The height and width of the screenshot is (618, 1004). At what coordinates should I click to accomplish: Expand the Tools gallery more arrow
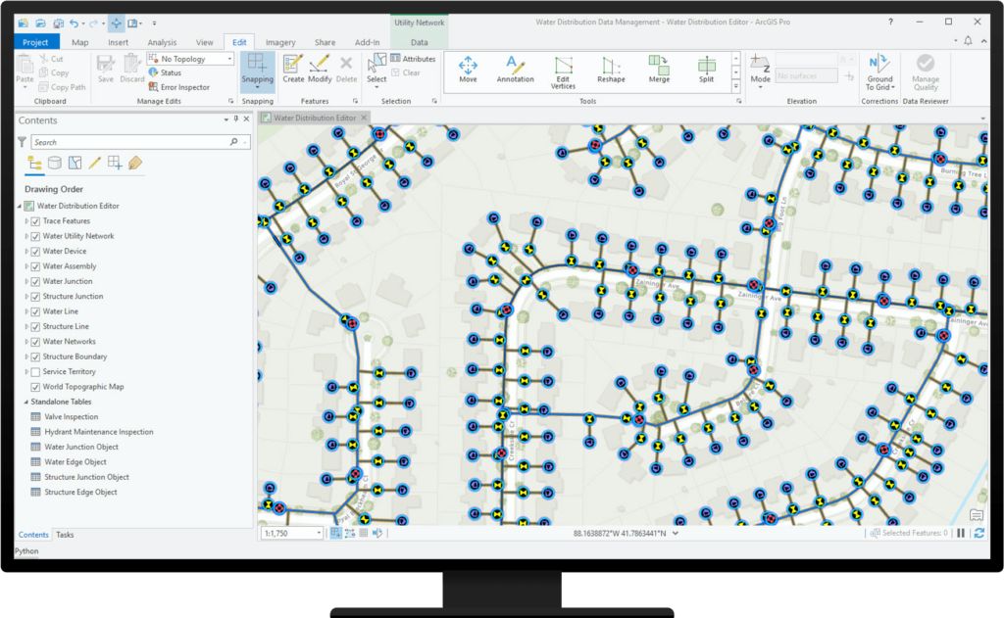[735, 86]
